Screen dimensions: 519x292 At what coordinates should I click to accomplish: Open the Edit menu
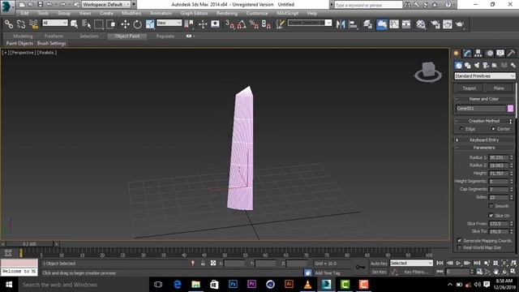[x=24, y=13]
